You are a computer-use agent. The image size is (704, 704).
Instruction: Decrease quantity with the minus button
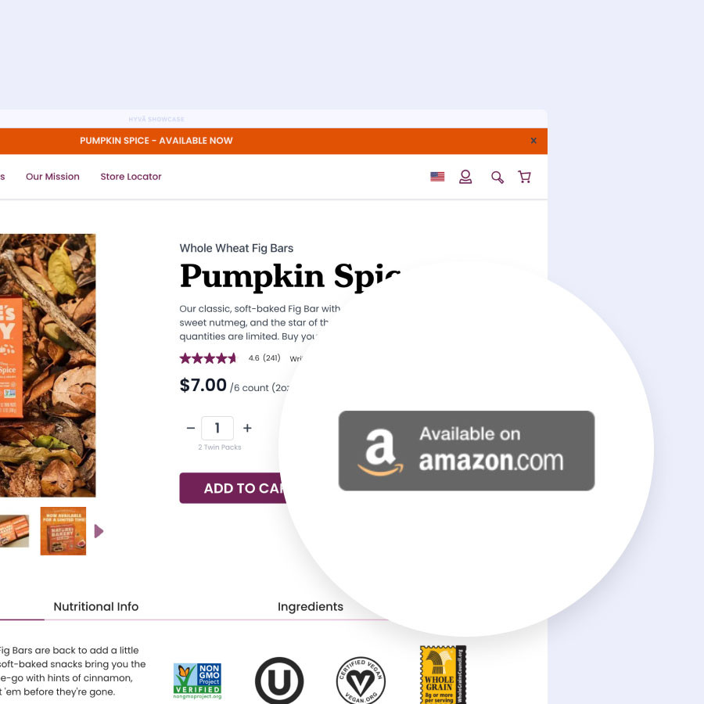[190, 428]
